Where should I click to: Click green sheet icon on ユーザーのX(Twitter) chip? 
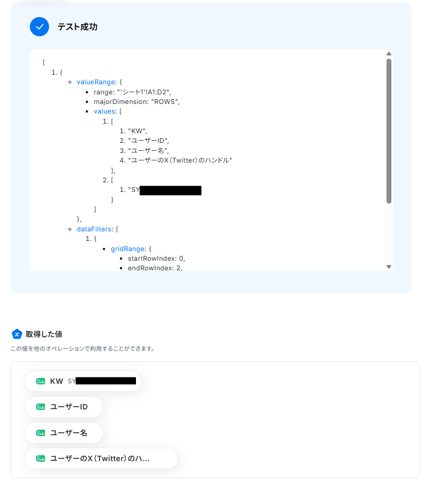[x=41, y=458]
